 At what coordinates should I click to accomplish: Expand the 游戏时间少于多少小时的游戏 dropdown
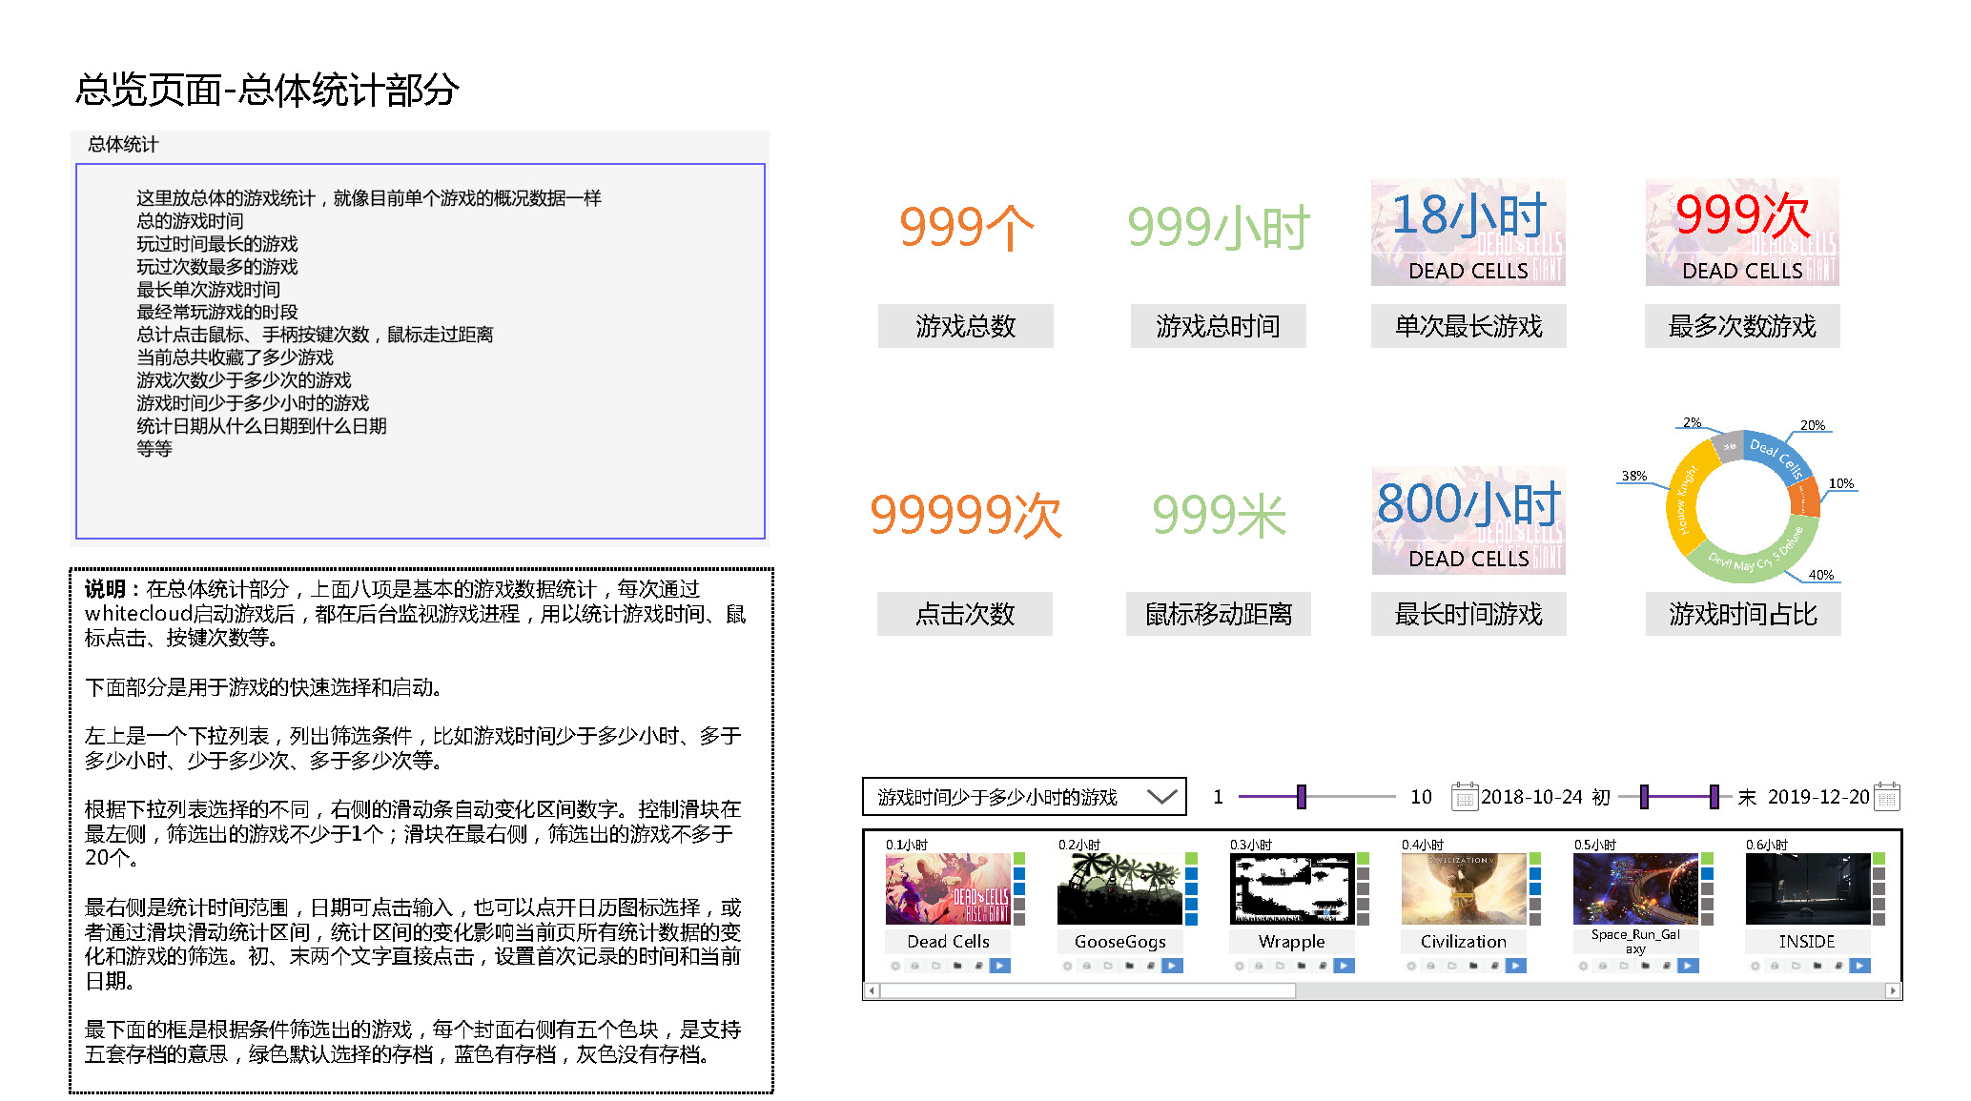click(1160, 797)
